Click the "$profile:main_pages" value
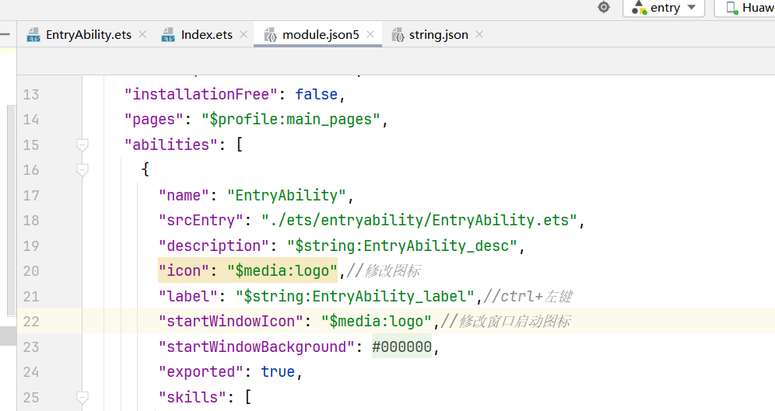 291,120
